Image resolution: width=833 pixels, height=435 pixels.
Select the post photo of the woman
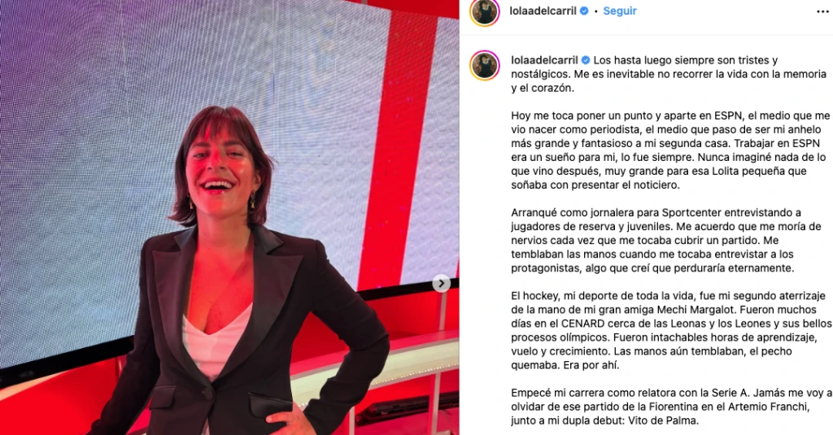[229, 218]
